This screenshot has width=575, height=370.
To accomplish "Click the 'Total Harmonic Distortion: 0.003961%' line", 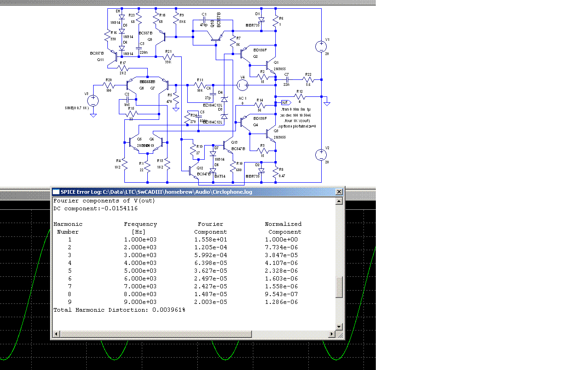I will pos(119,310).
